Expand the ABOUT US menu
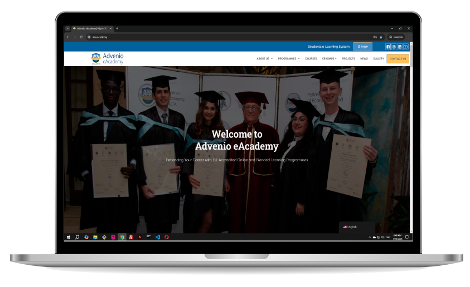Screen dimensions: 470x287 tap(264, 58)
